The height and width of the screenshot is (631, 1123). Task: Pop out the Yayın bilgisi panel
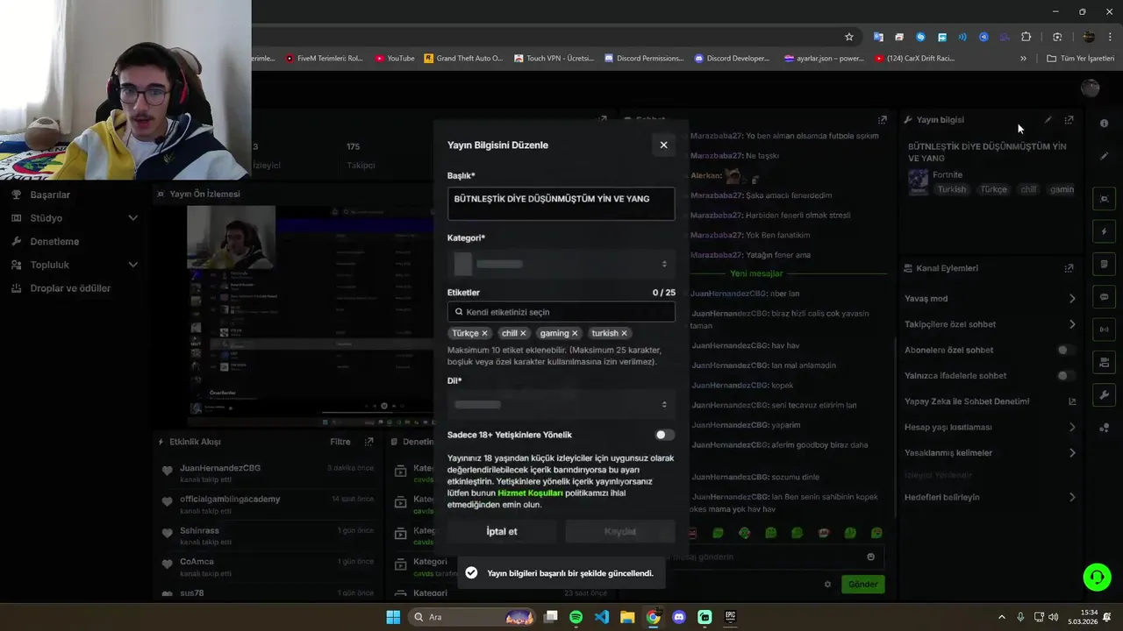pyautogui.click(x=1069, y=120)
